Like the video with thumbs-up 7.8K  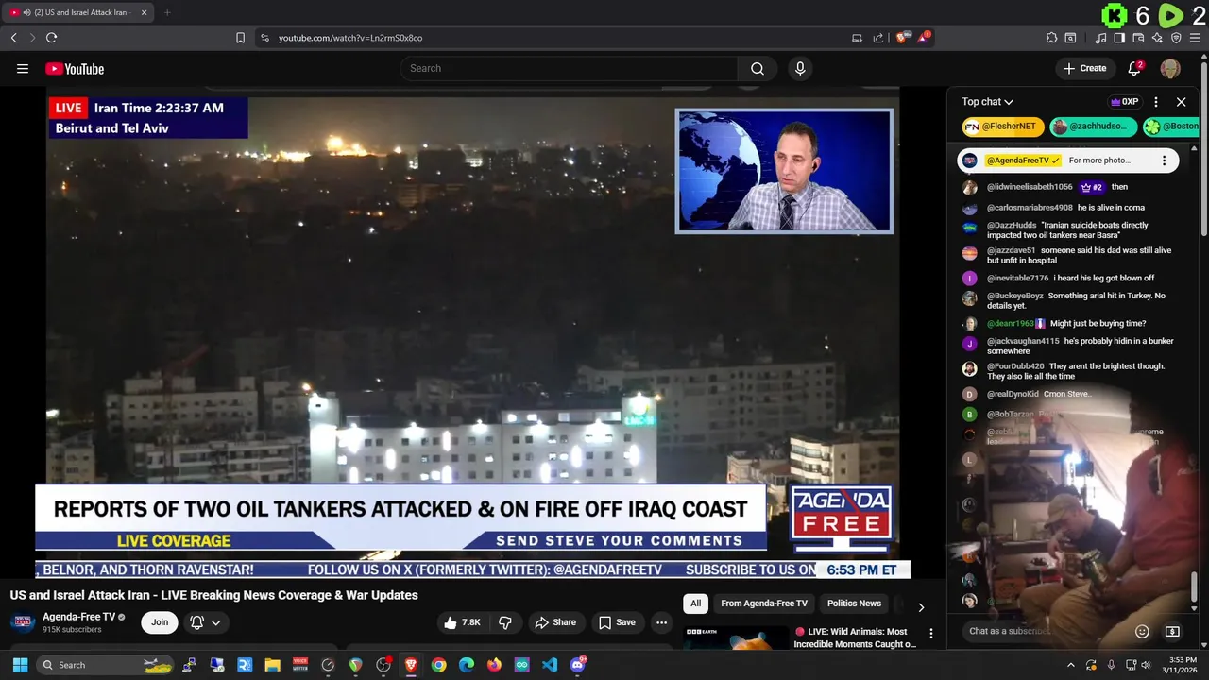tap(463, 622)
